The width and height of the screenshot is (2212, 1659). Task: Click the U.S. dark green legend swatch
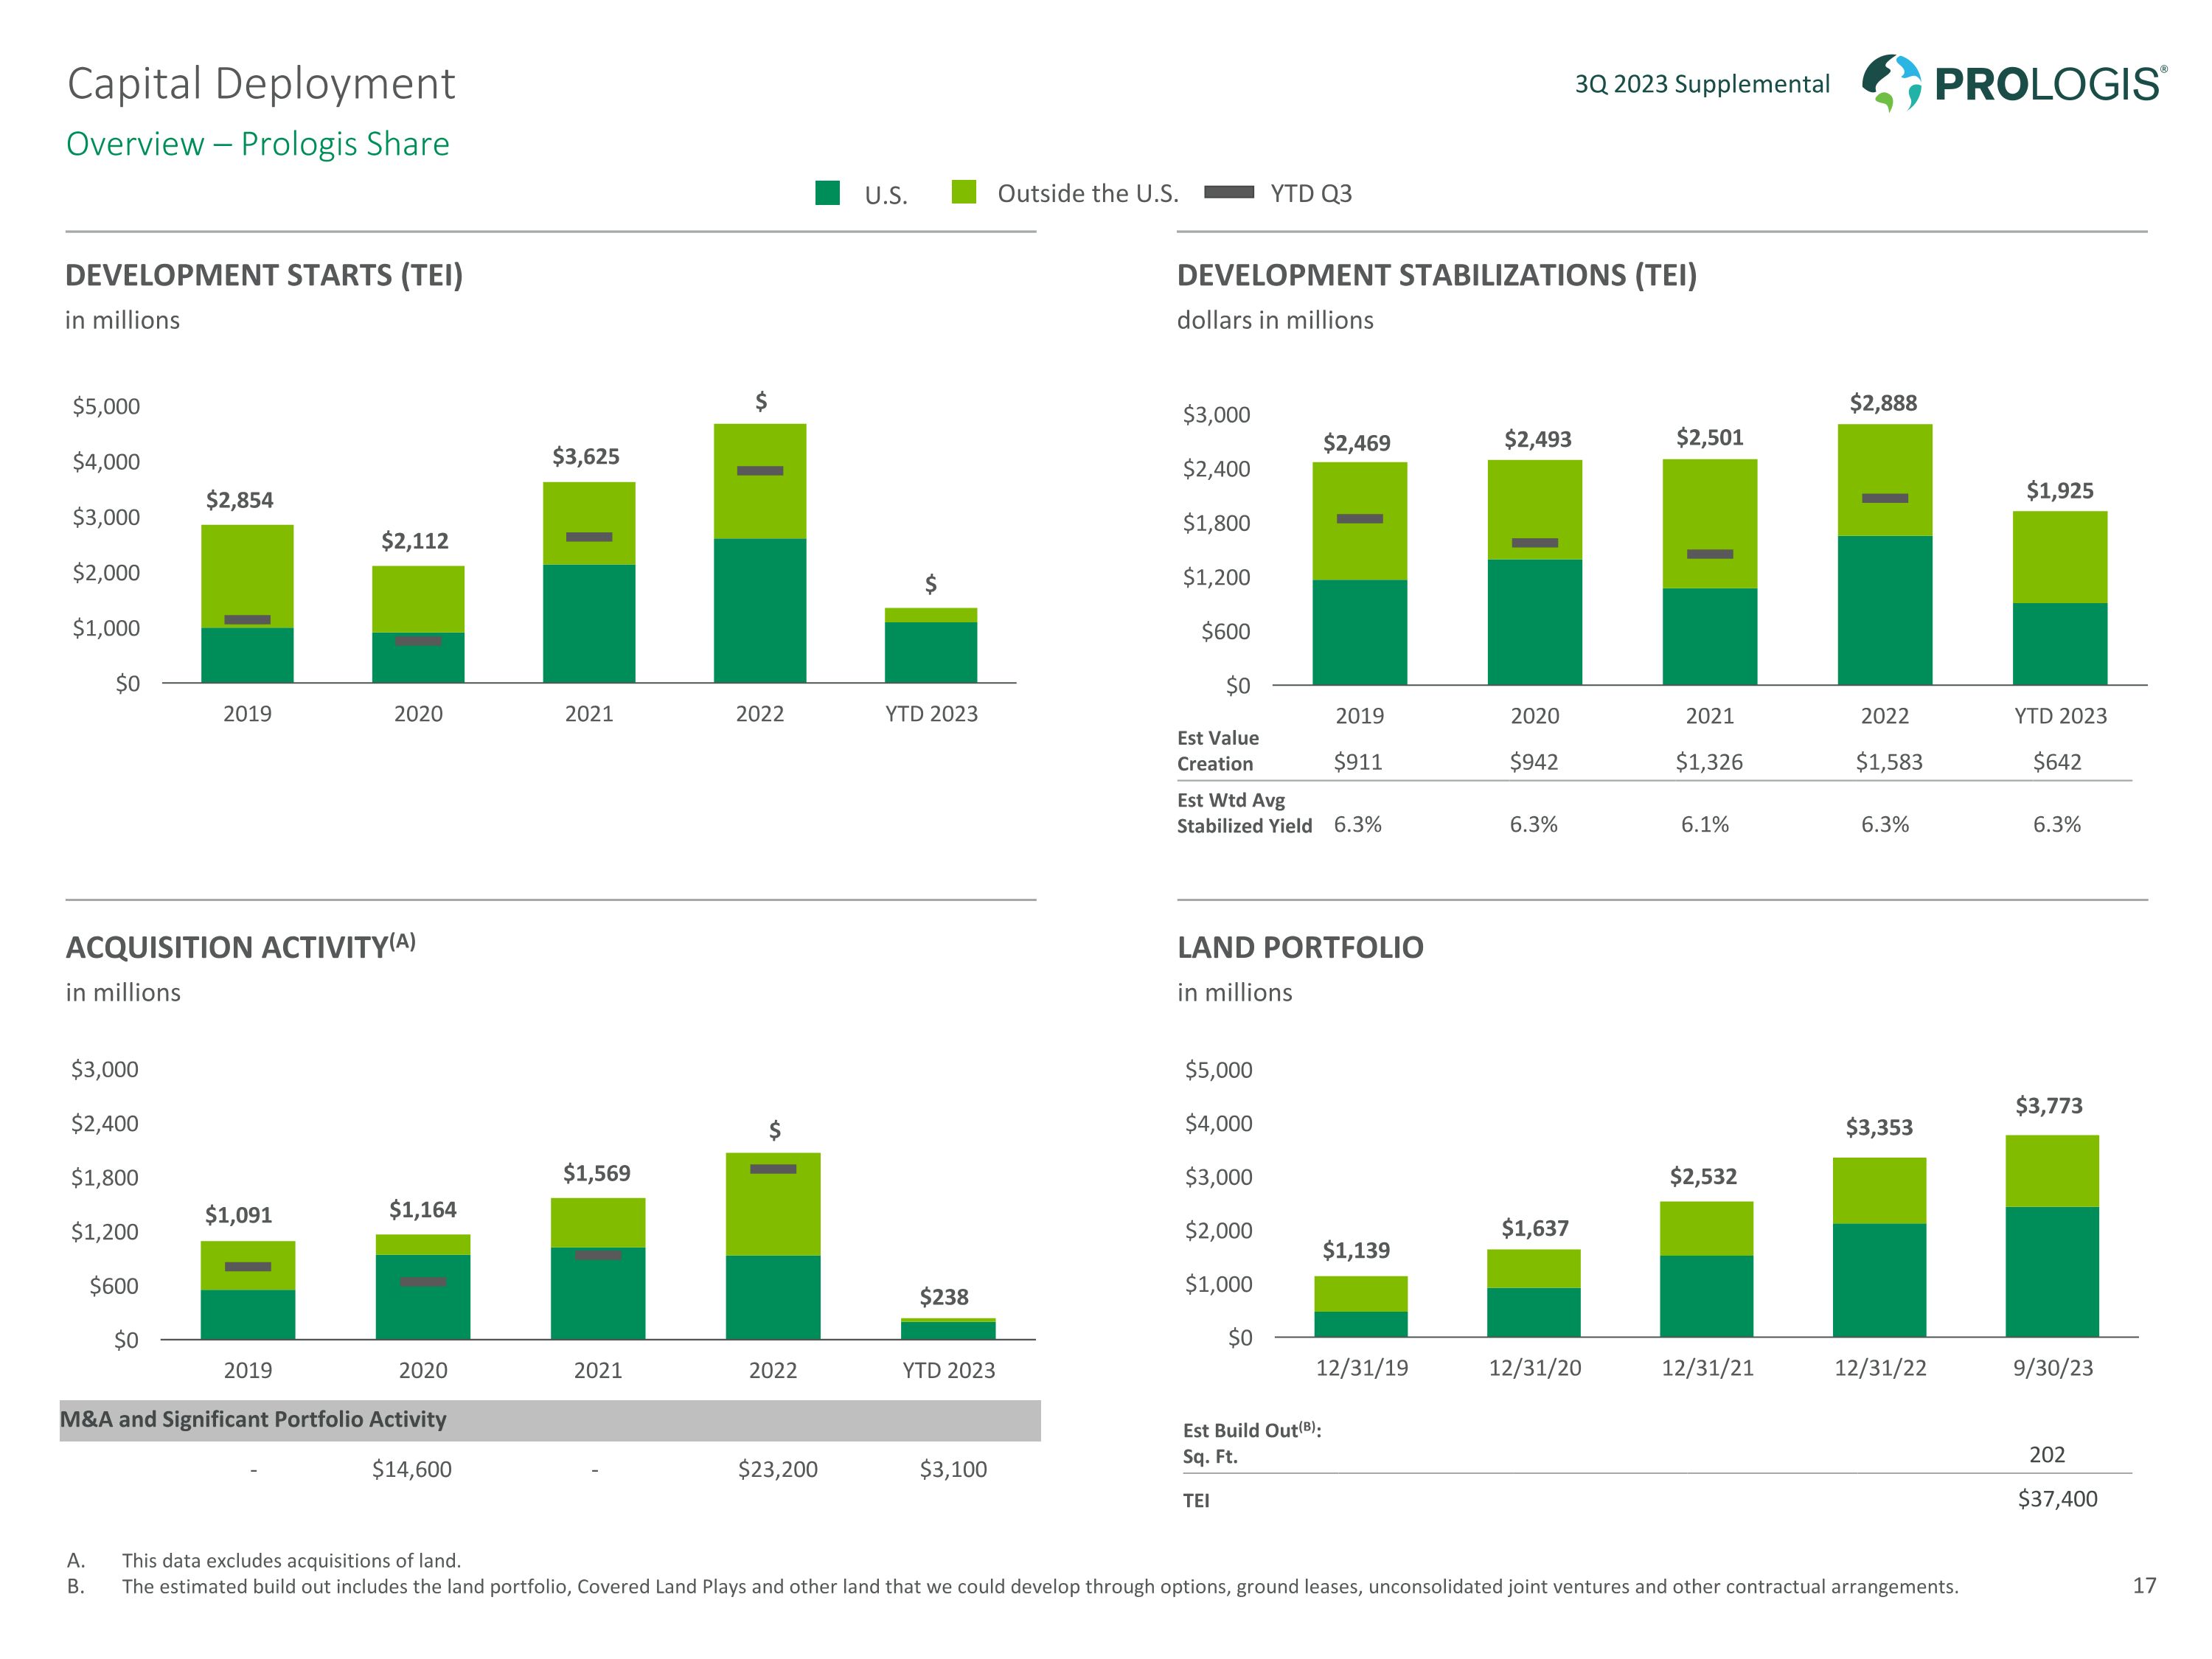pyautogui.click(x=827, y=193)
